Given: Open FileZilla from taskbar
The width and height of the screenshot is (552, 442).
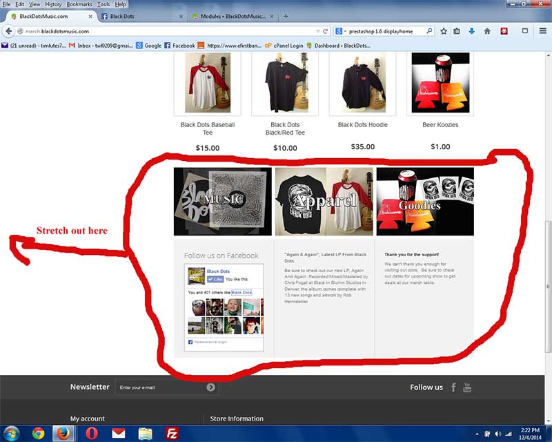Looking at the screenshot, I should click(172, 434).
